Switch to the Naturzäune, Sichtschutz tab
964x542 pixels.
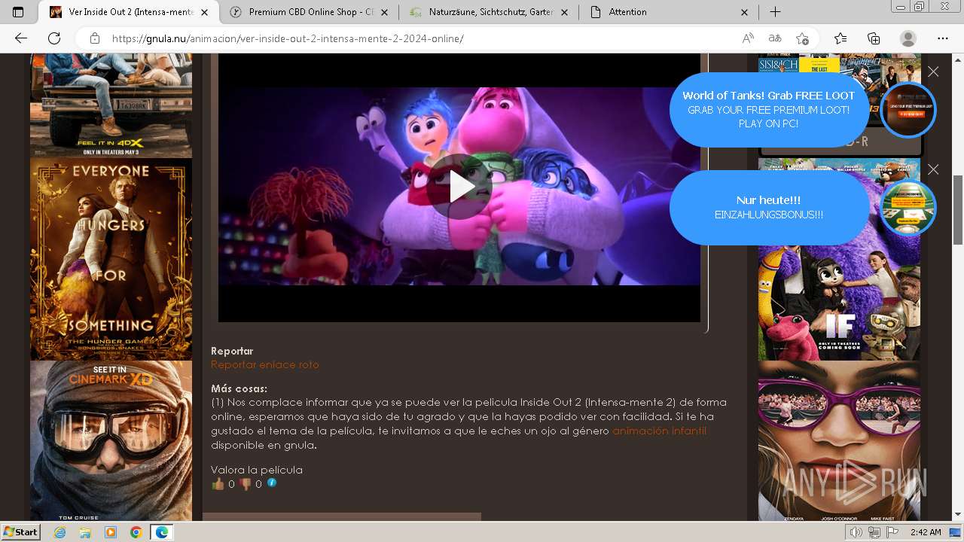tap(490, 12)
